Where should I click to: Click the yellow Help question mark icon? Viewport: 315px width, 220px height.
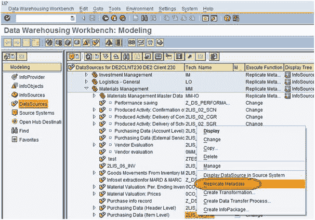click(x=227, y=18)
